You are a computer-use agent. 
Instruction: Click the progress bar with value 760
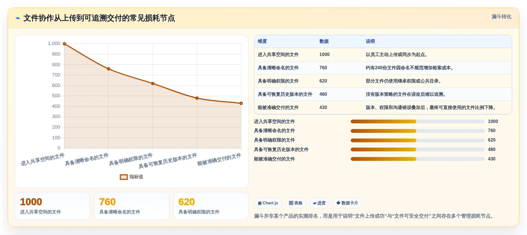[418, 131]
